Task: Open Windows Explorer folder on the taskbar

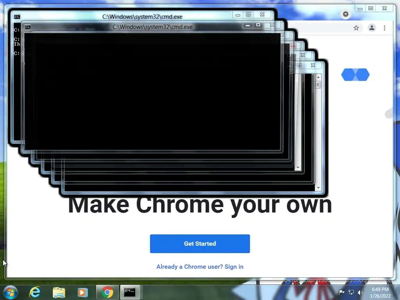Action: tap(59, 292)
